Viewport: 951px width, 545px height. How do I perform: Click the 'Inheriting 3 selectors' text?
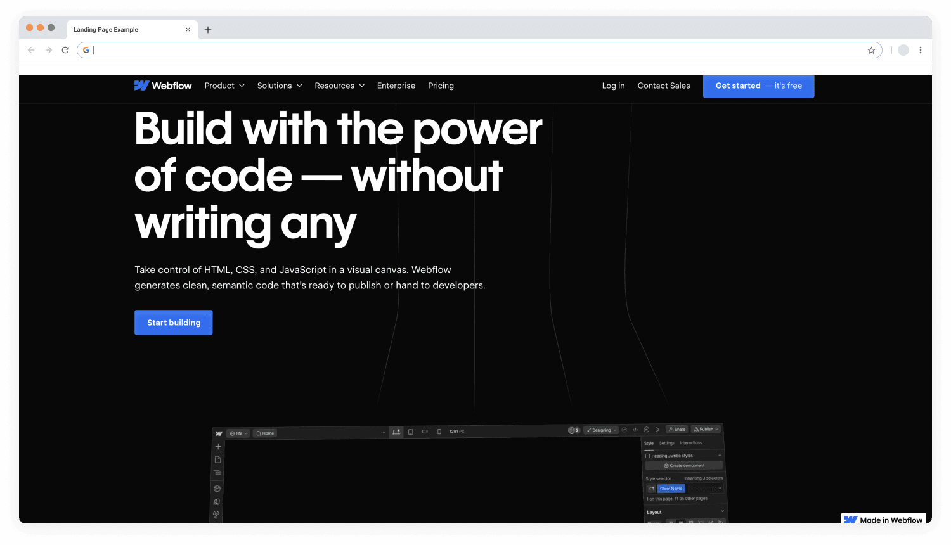704,478
